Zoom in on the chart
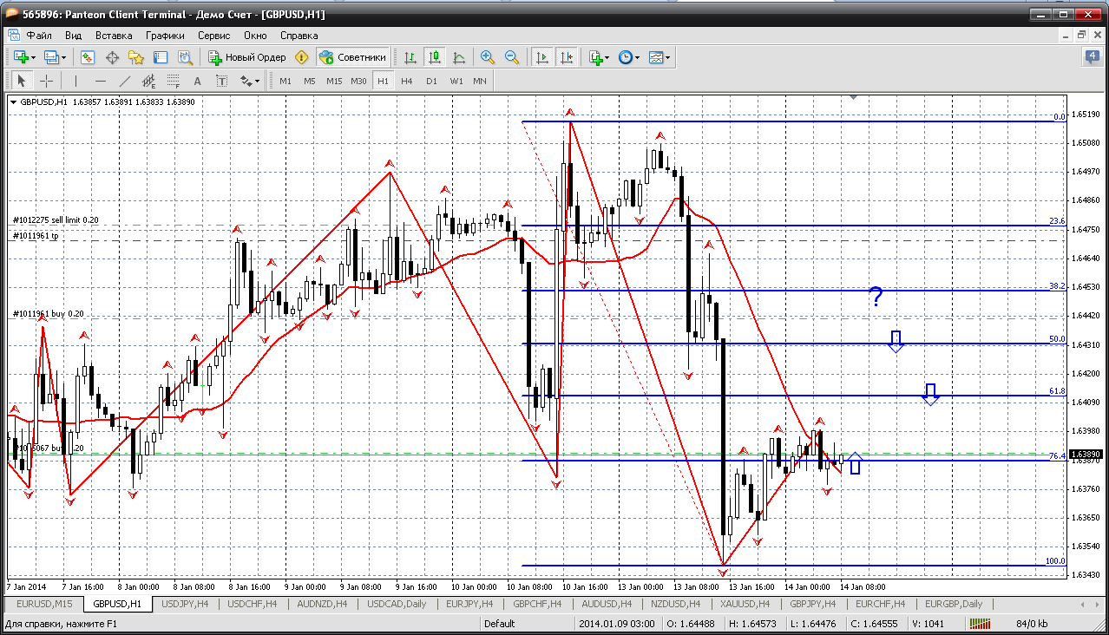Screen dimensions: 1109x635 coord(488,57)
